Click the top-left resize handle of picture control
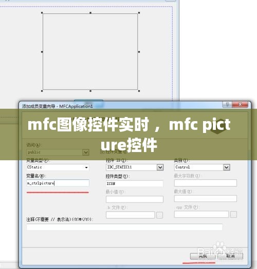 (42, 13)
